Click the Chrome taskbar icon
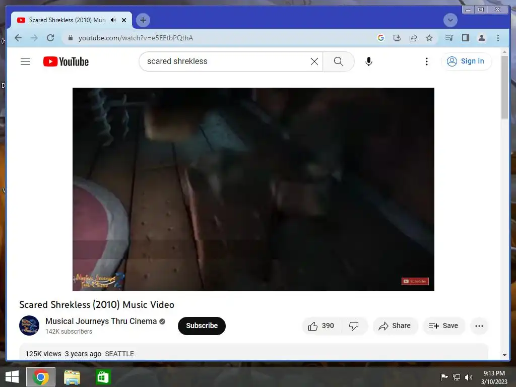Viewport: 516px width, 387px height. pos(41,377)
